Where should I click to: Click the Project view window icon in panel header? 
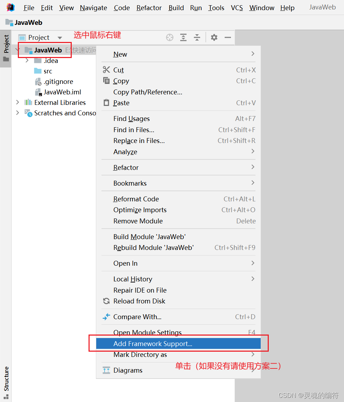click(22, 38)
